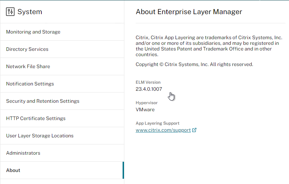Screen dimensions: 289x184
Task: Click the App Layering Support label
Action: [x=158, y=123]
